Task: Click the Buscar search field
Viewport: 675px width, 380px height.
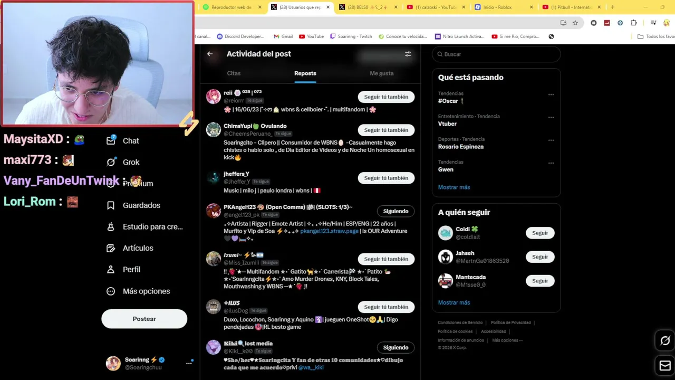Action: pos(496,54)
